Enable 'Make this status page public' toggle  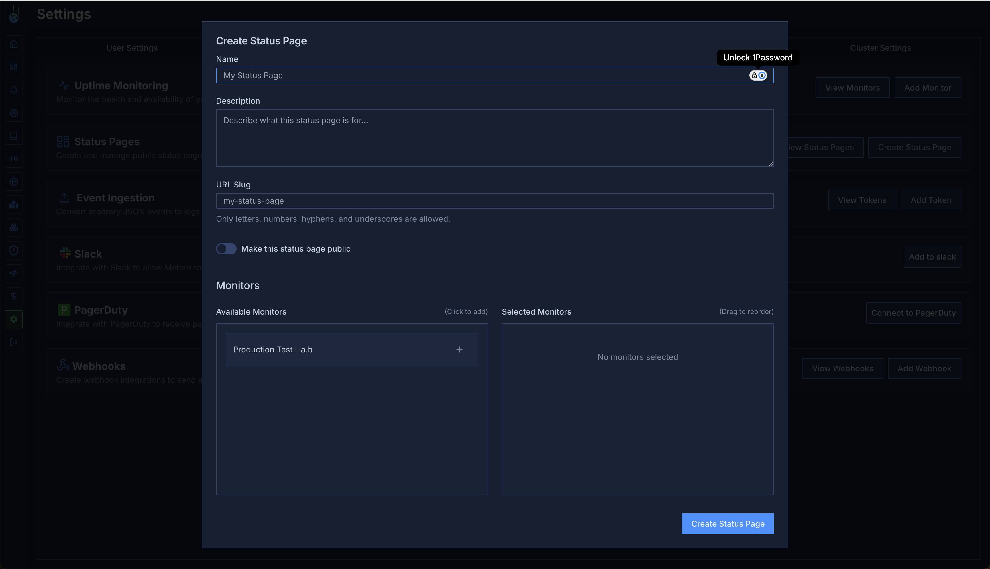tap(226, 249)
